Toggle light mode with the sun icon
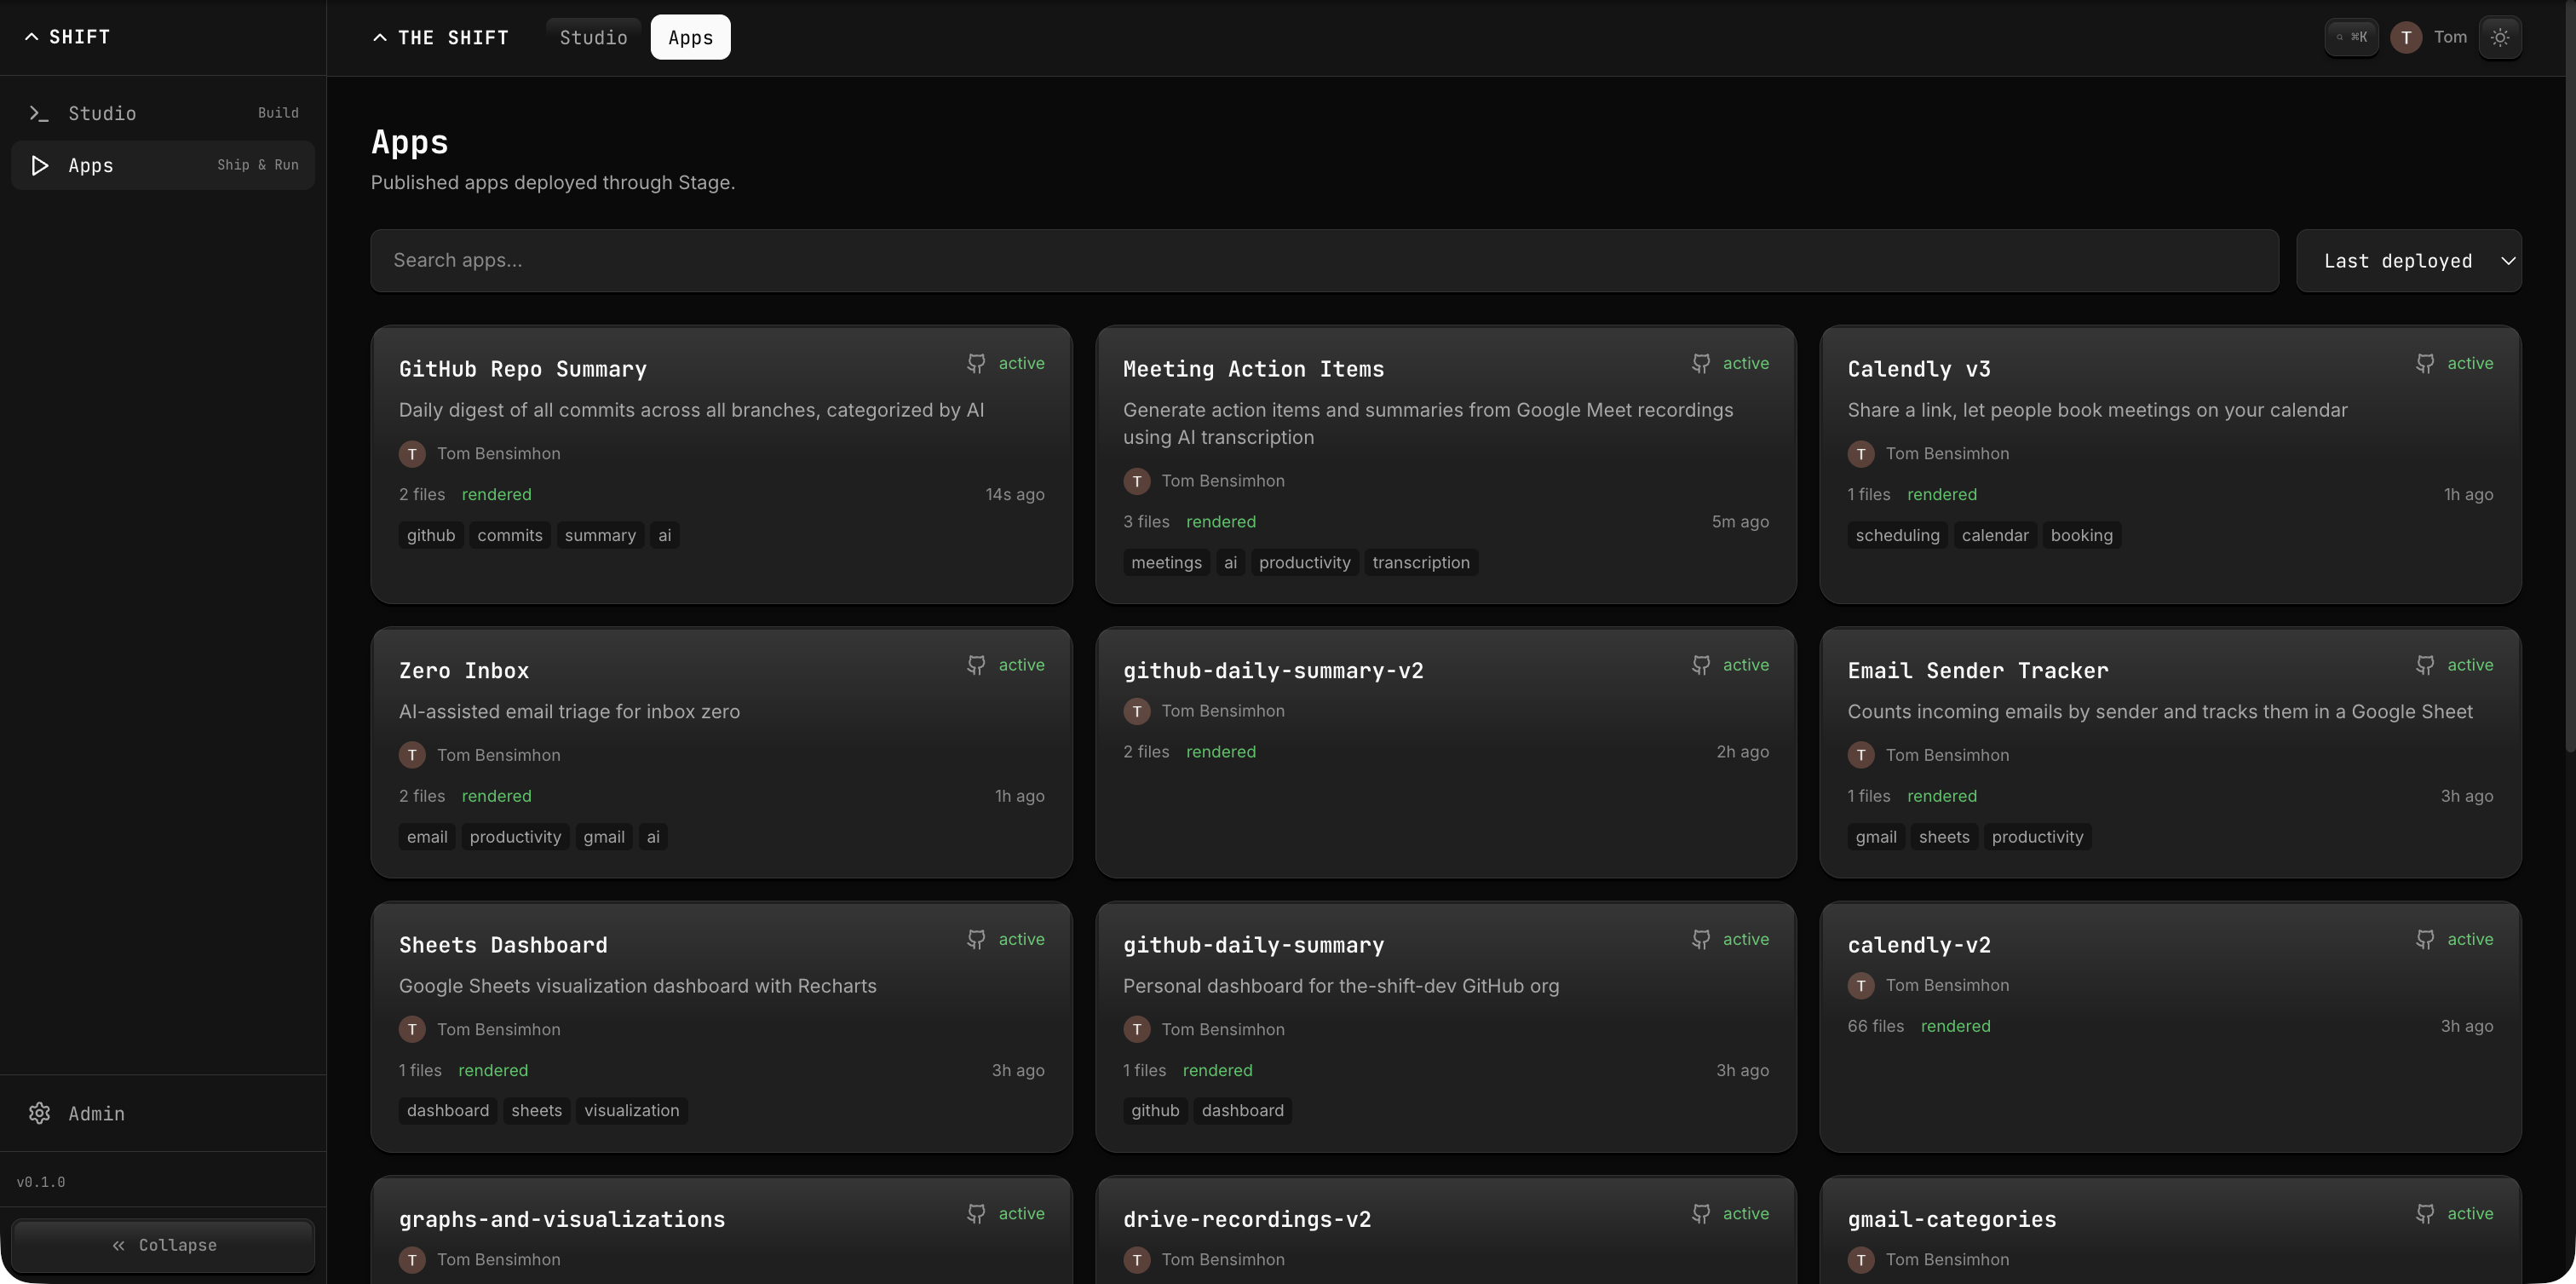2576x1284 pixels. point(2502,37)
